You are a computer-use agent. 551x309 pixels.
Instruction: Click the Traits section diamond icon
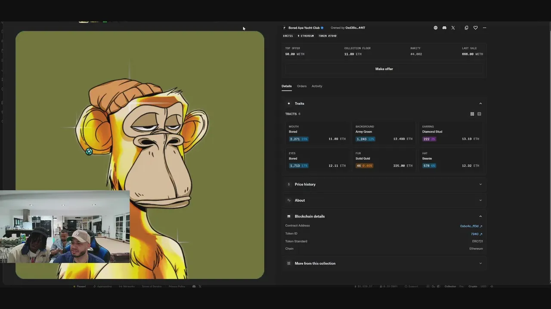click(x=289, y=103)
